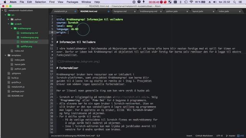Open python.jade in the tree view
This screenshot has width=246, height=138.
pos(20,69)
